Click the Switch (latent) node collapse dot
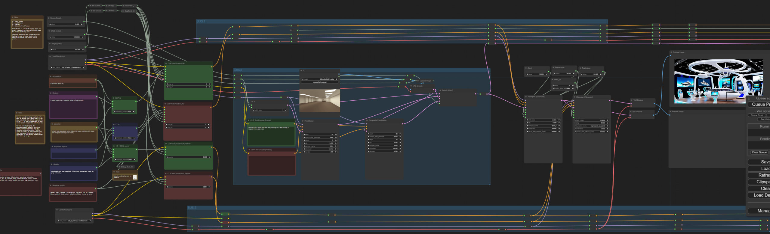This screenshot has height=234, width=770. pos(440,90)
